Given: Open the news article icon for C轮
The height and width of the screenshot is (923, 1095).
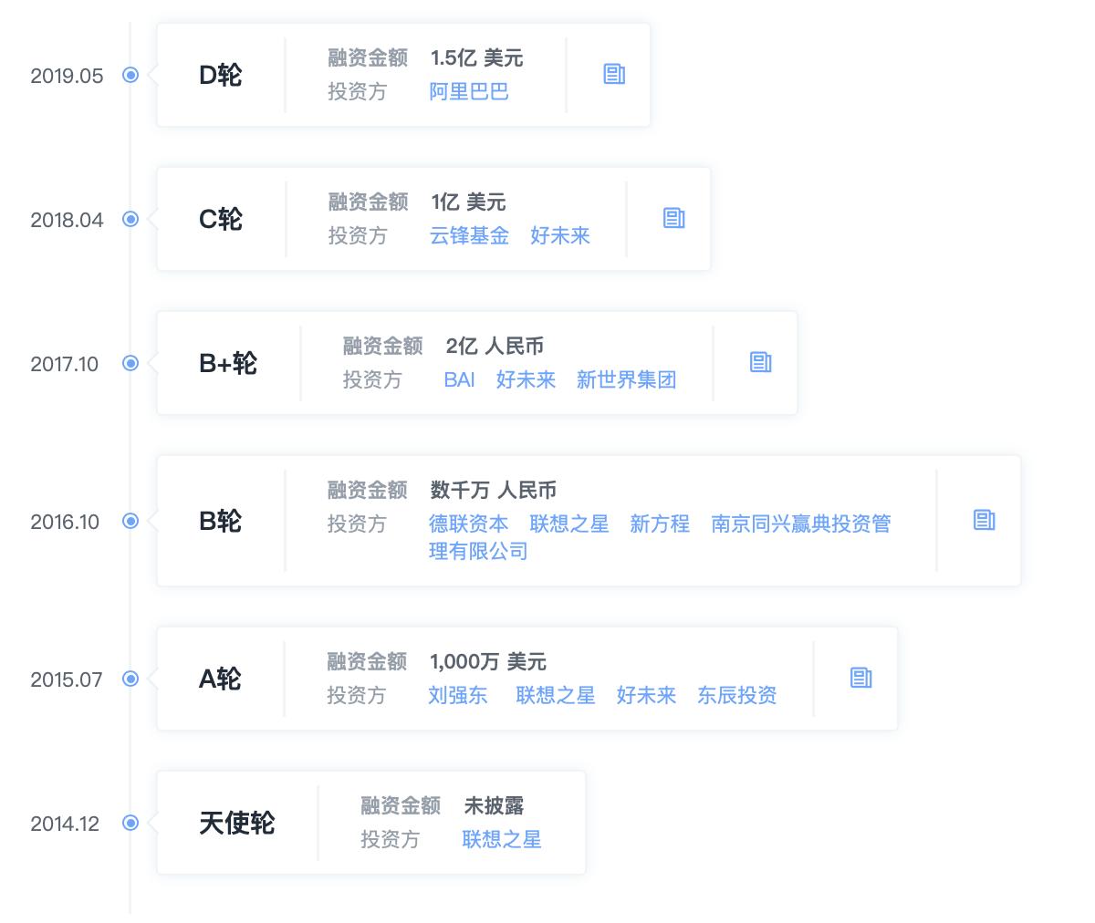Looking at the screenshot, I should (x=674, y=218).
